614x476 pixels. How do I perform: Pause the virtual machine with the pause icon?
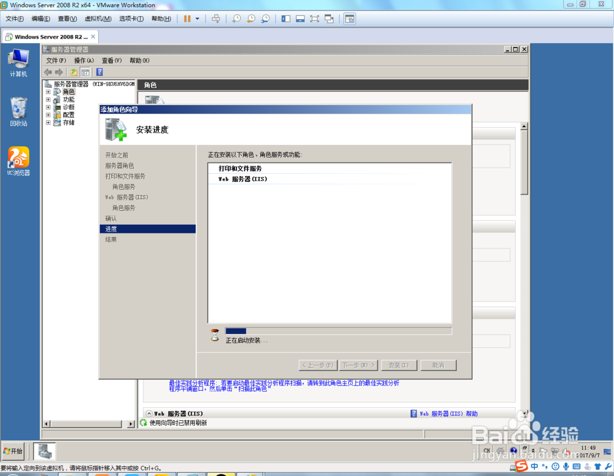pos(187,19)
